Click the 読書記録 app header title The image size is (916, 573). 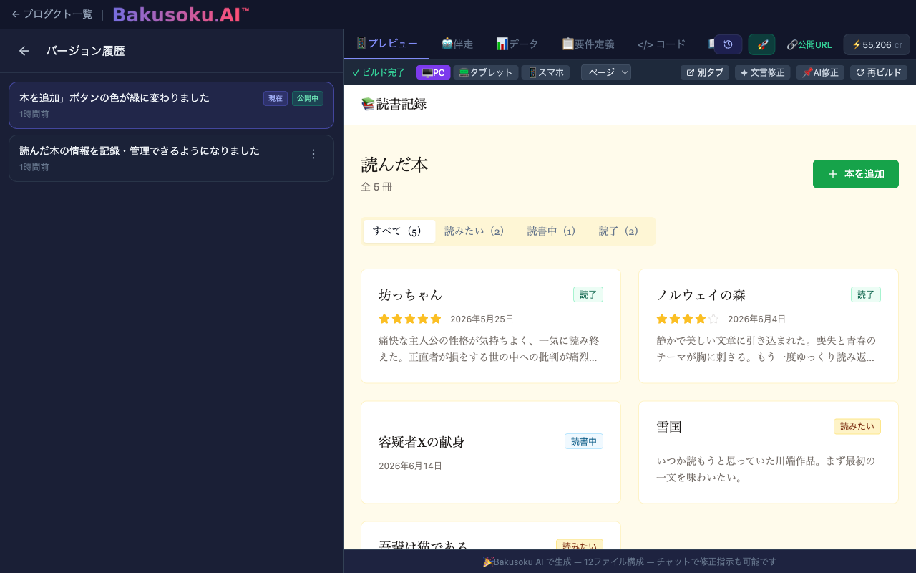coord(394,105)
